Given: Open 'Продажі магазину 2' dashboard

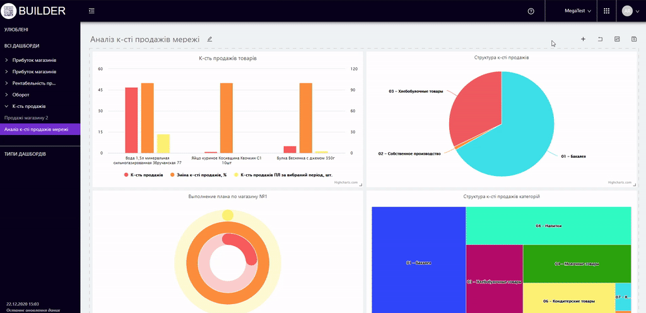Looking at the screenshot, I should coord(26,118).
